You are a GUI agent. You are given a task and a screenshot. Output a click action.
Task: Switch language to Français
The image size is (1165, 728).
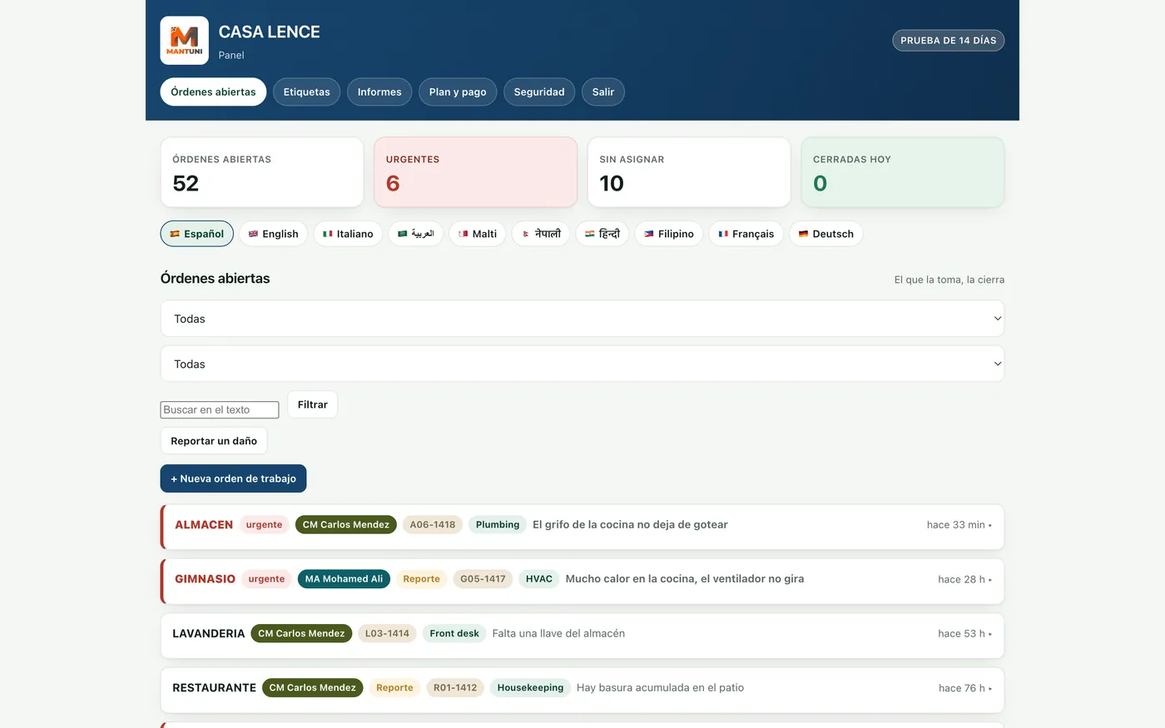pos(746,234)
